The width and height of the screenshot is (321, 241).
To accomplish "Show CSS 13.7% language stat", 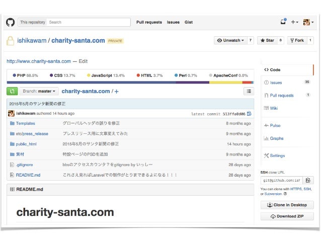I will coord(62,75).
